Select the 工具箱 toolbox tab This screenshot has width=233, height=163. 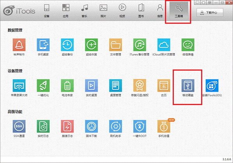click(179, 11)
